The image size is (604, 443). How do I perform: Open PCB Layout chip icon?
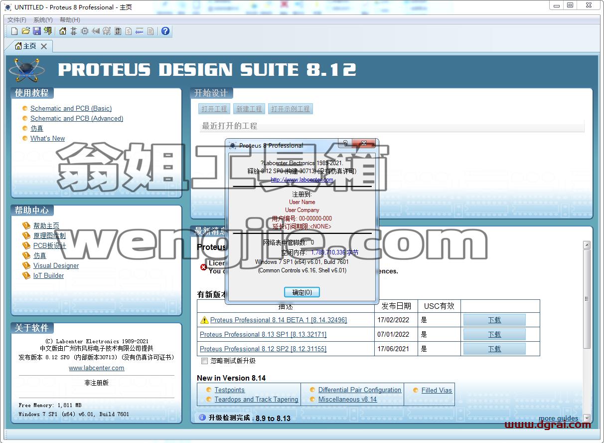(85, 31)
